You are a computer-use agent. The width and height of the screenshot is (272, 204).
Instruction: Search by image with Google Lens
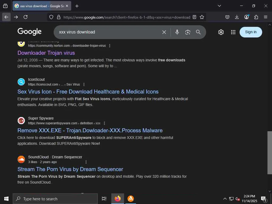[188, 32]
